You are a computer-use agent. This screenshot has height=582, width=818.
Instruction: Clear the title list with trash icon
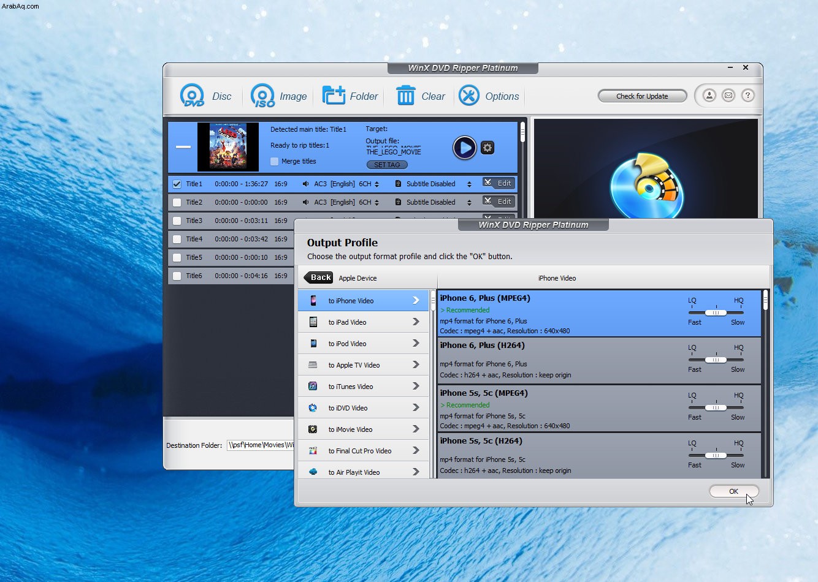pos(421,96)
